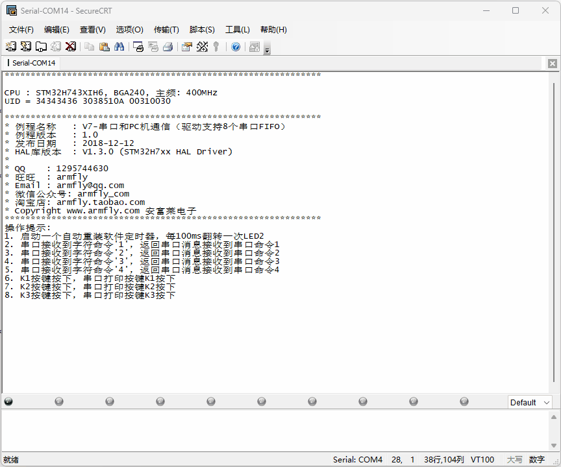Click the 数字 num lock indicator
The width and height of the screenshot is (561, 467).
click(x=537, y=459)
